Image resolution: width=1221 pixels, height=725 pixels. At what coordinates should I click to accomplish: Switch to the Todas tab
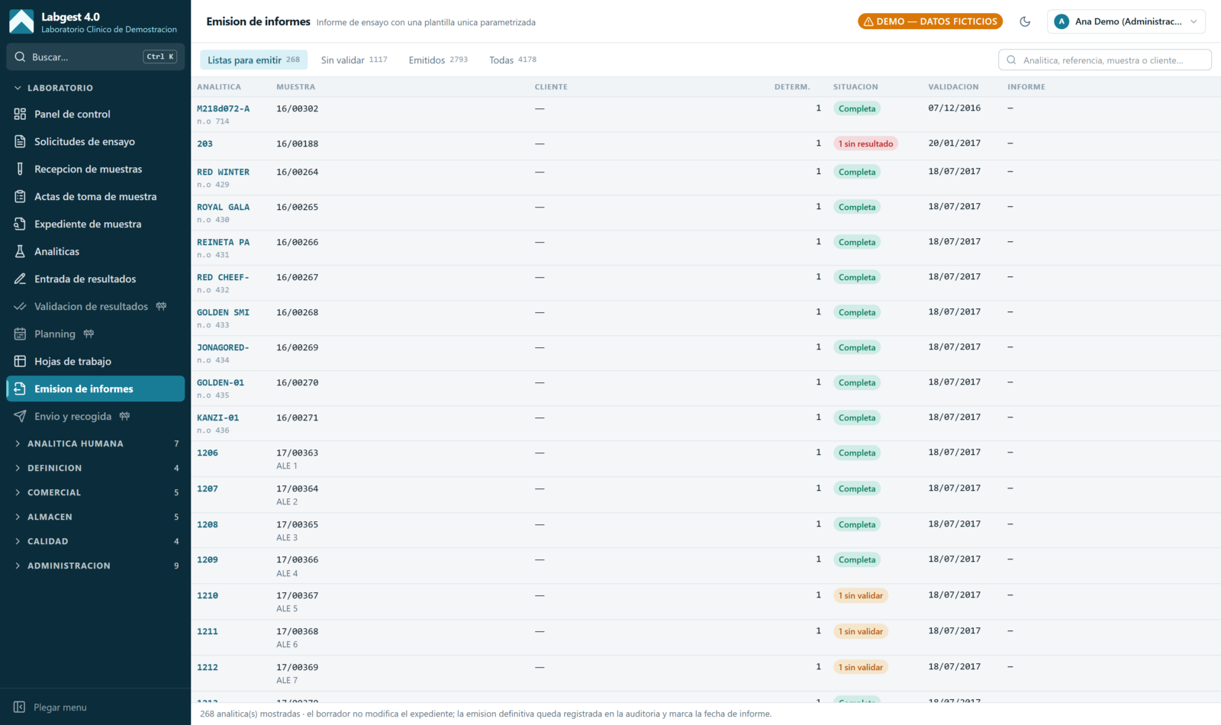pyautogui.click(x=513, y=60)
